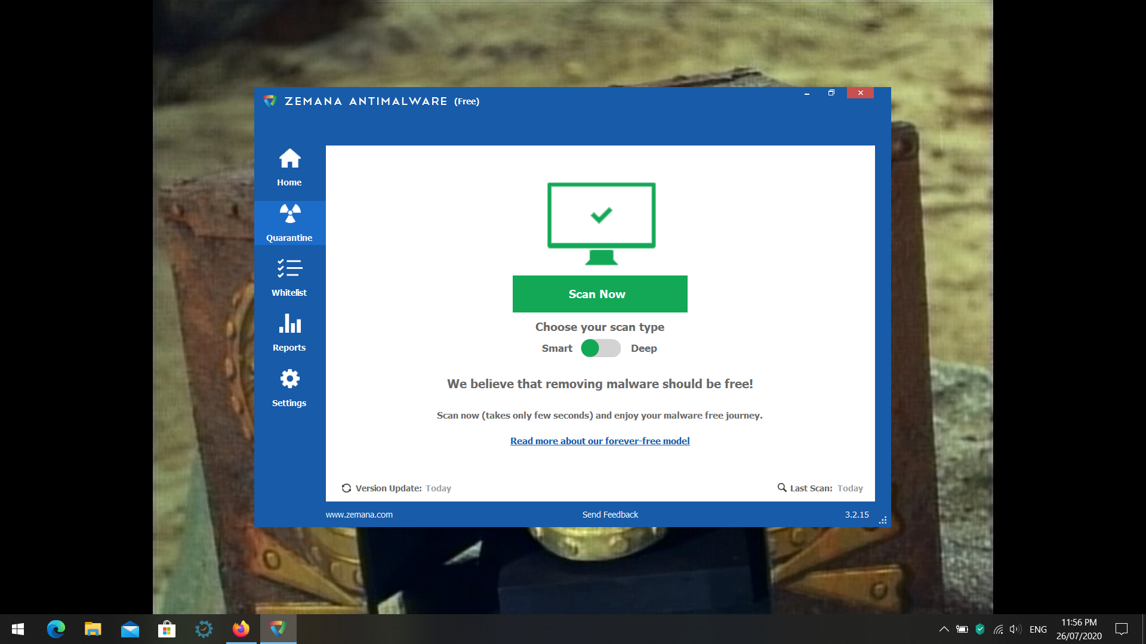Click the Version Update refresh icon
Image resolution: width=1146 pixels, height=644 pixels.
coord(346,488)
